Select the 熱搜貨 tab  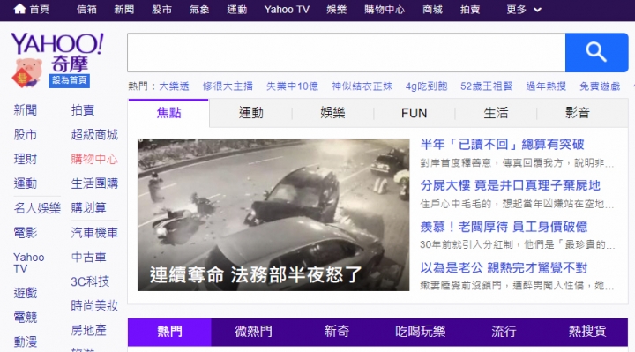point(587,332)
